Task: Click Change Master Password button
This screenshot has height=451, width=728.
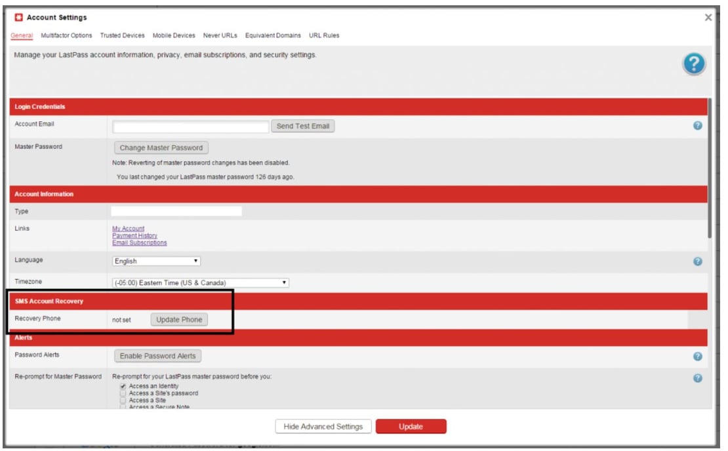Action: tap(161, 147)
